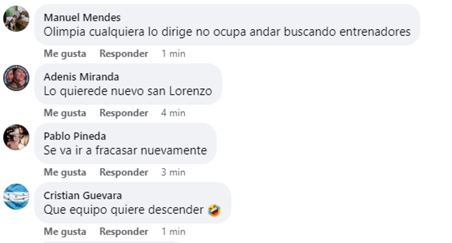Select the Cristian Guevara name link
The image size is (452, 243).
pos(83,196)
